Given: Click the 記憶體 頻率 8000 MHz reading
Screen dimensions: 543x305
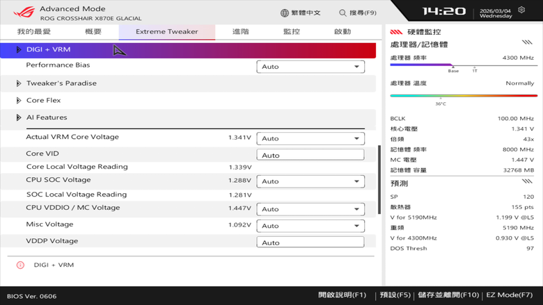Looking at the screenshot, I should coord(462,149).
